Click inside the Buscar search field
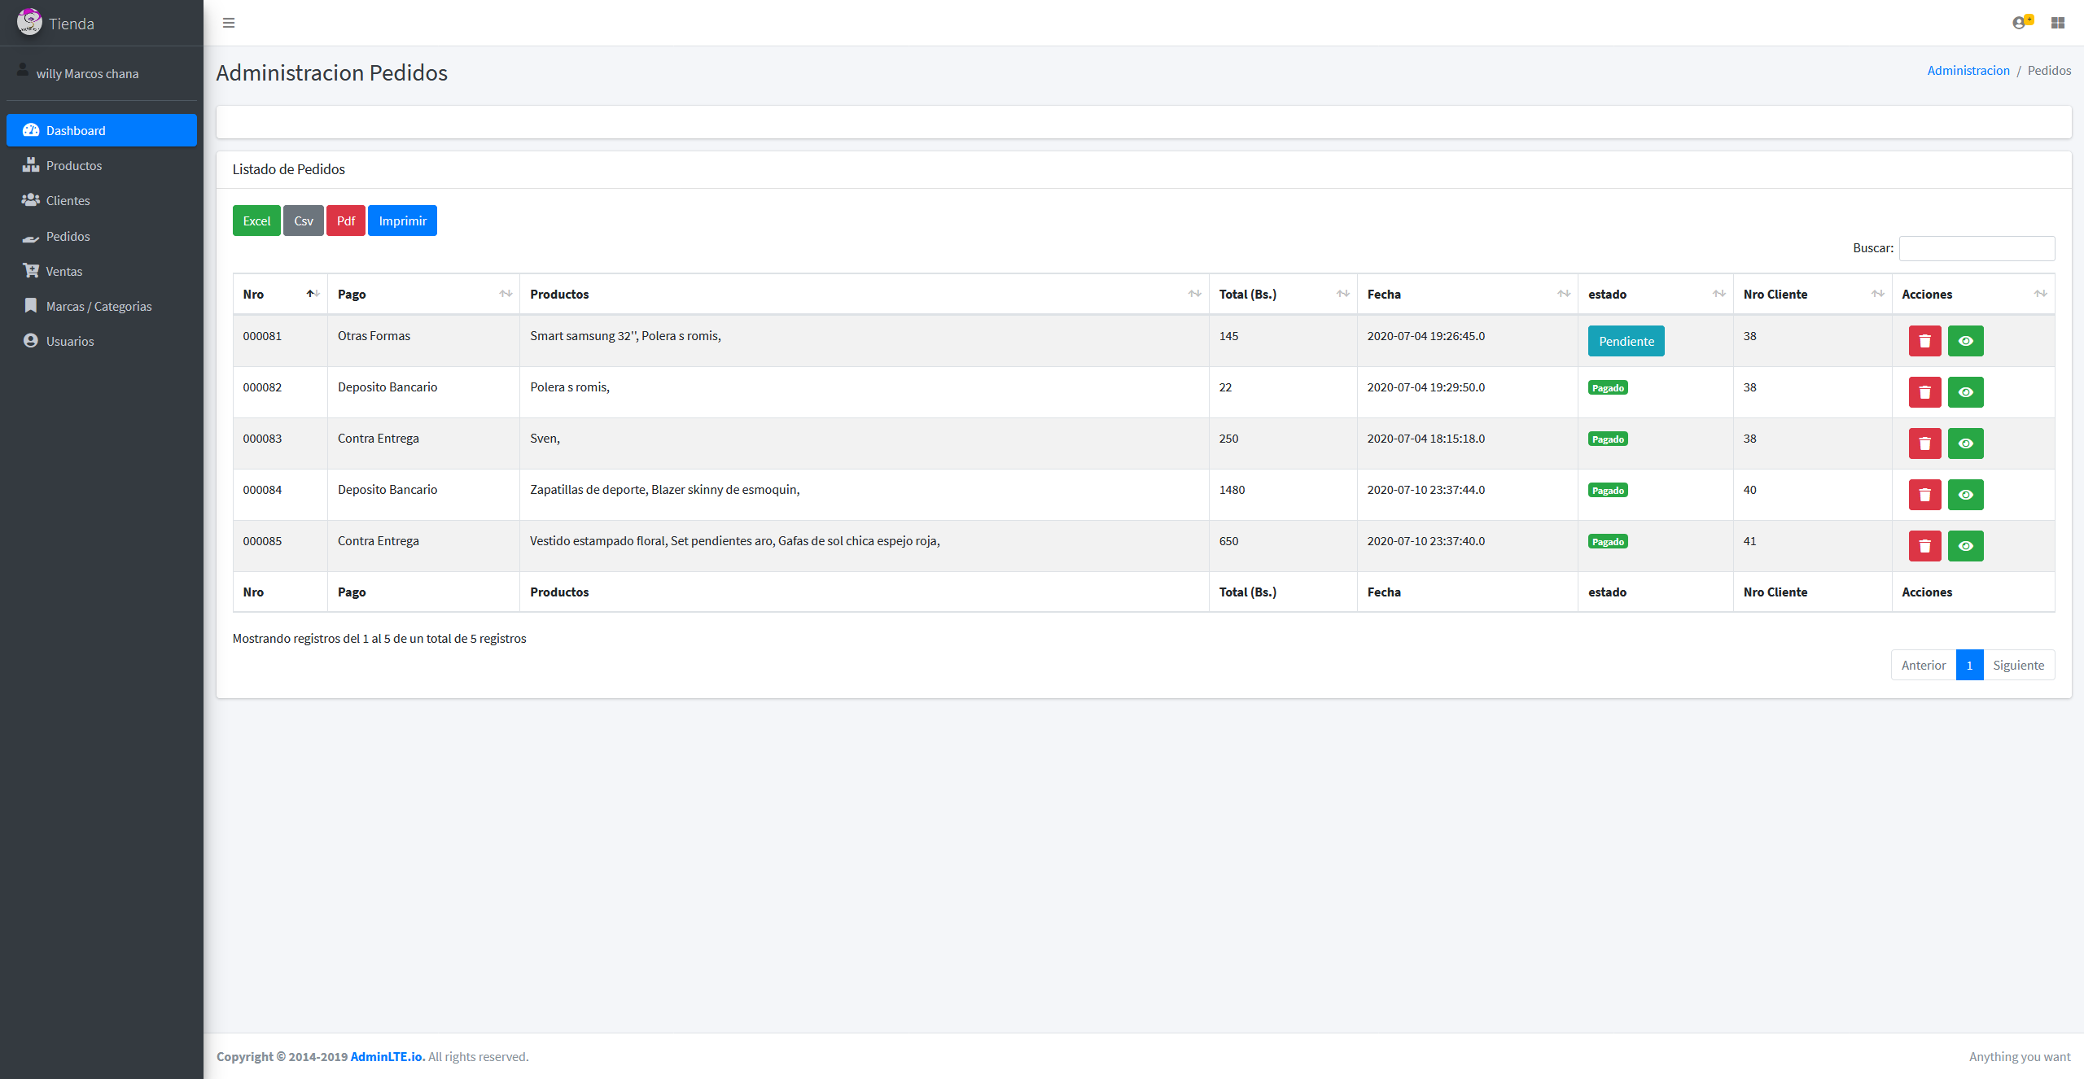This screenshot has height=1079, width=2084. coord(1977,248)
